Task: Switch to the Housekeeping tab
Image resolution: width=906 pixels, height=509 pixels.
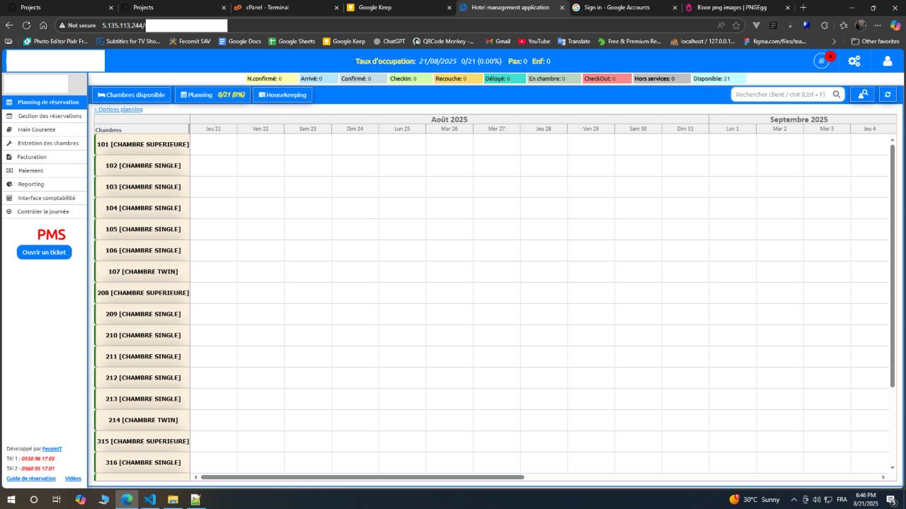Action: coord(282,95)
